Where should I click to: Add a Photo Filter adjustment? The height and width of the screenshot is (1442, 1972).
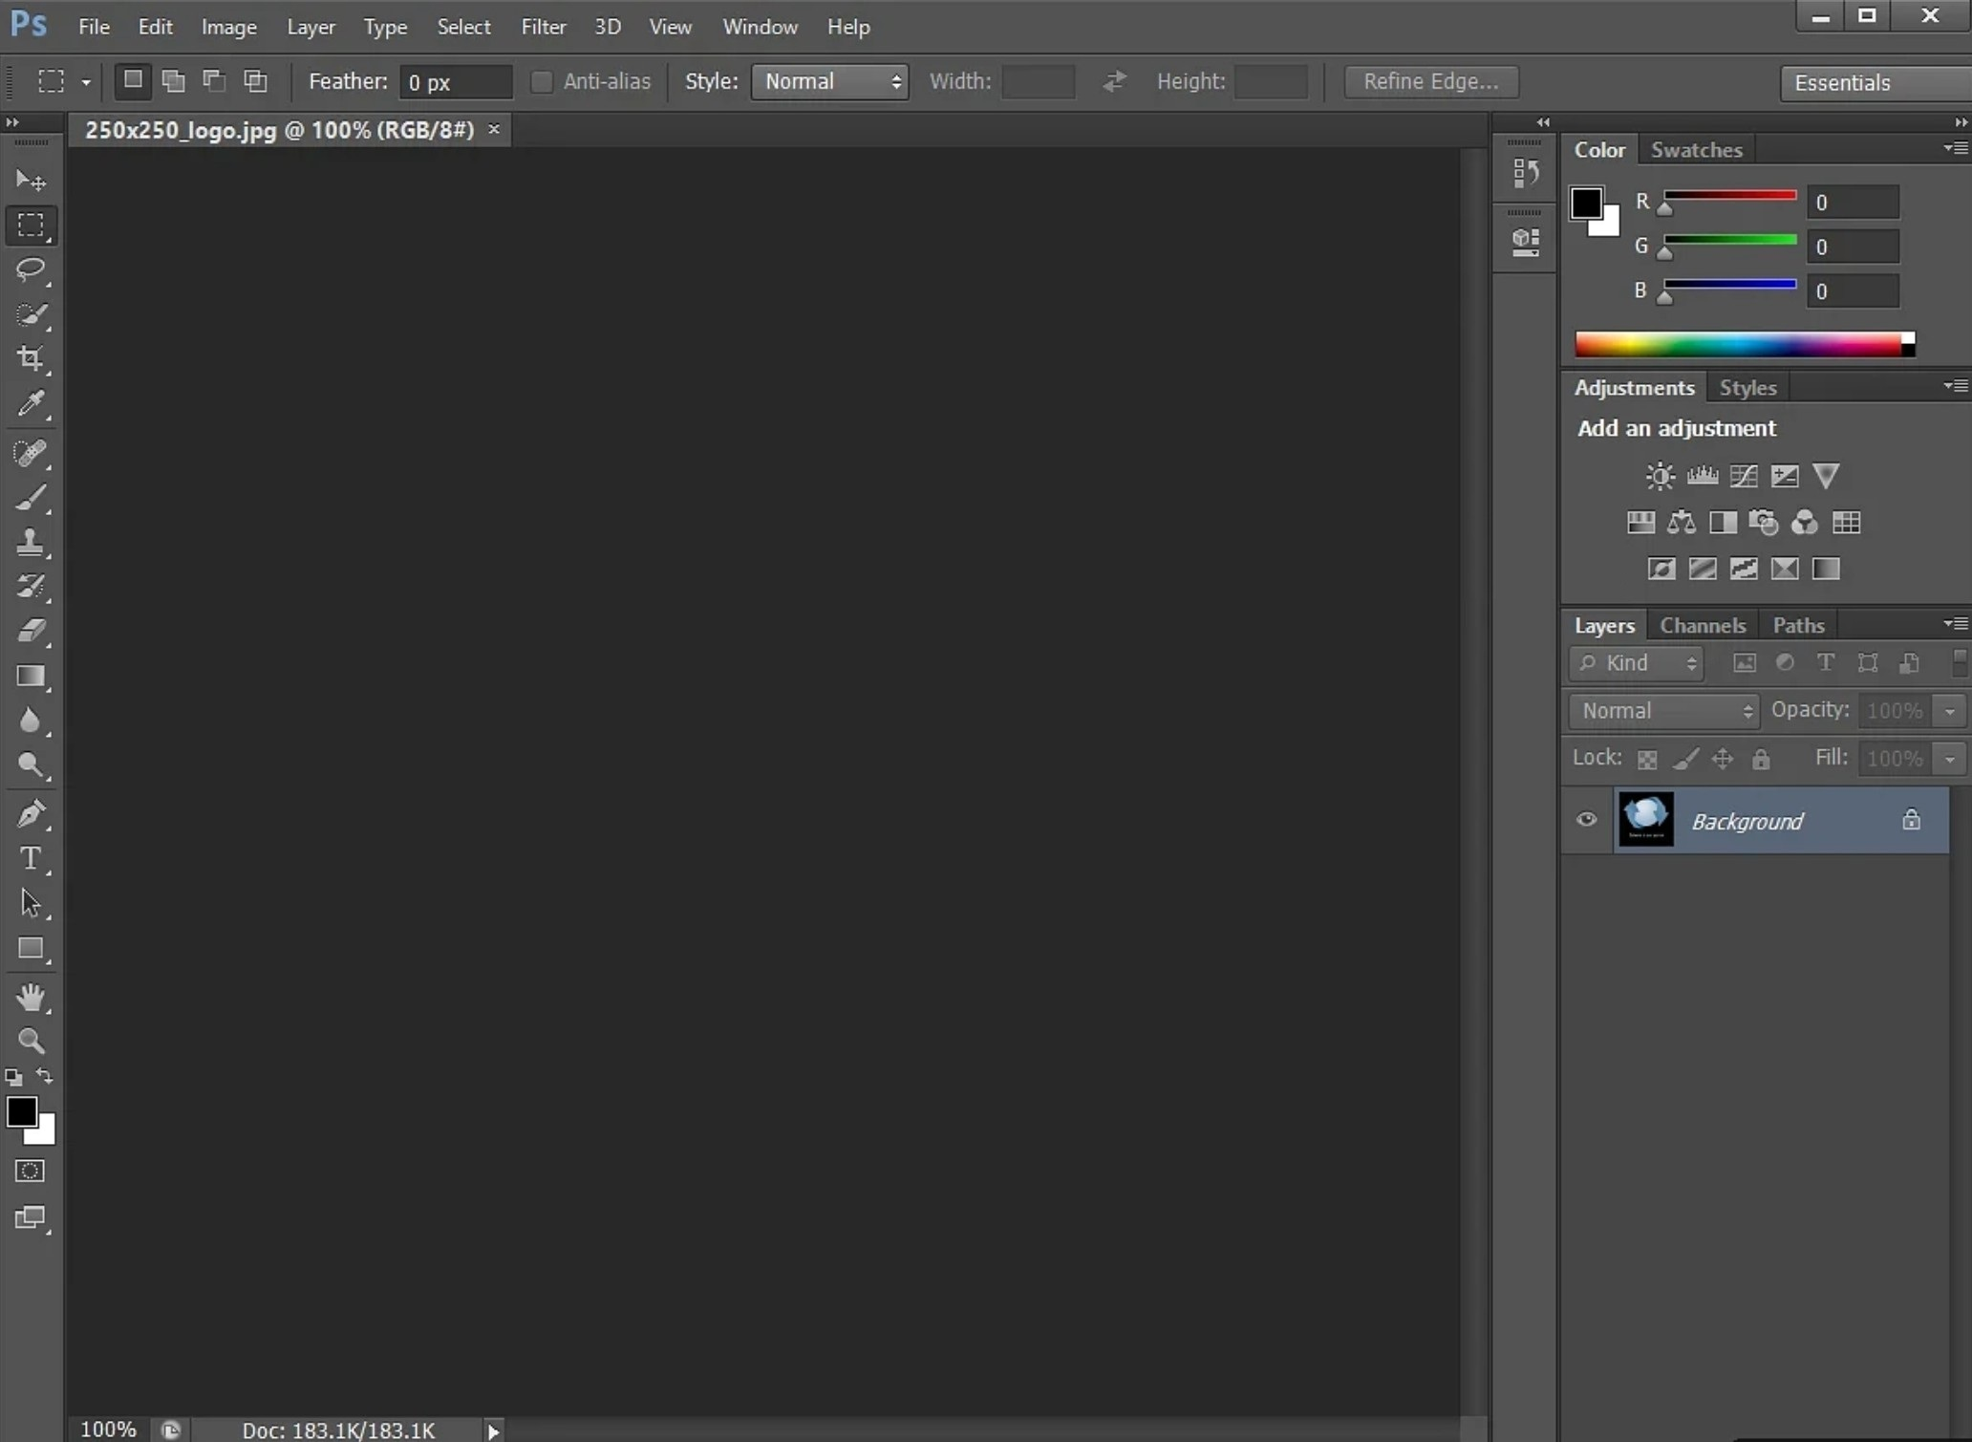tap(1764, 522)
